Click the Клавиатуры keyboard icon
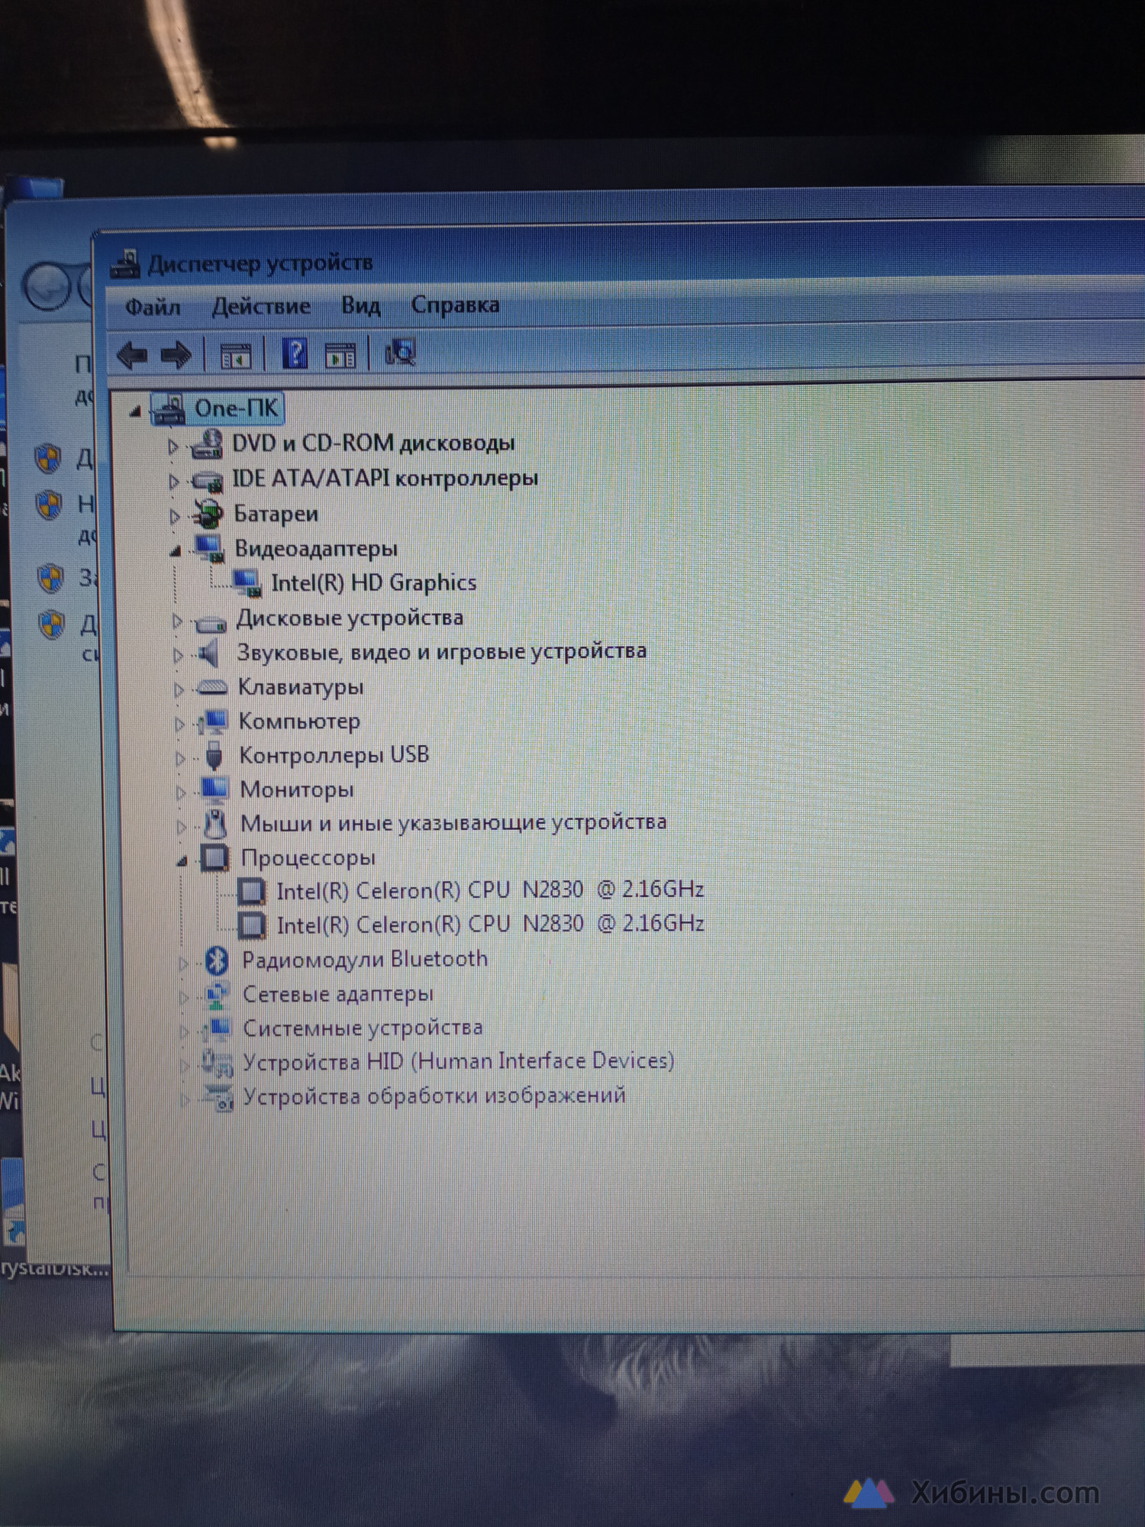This screenshot has width=1145, height=1527. click(x=212, y=688)
